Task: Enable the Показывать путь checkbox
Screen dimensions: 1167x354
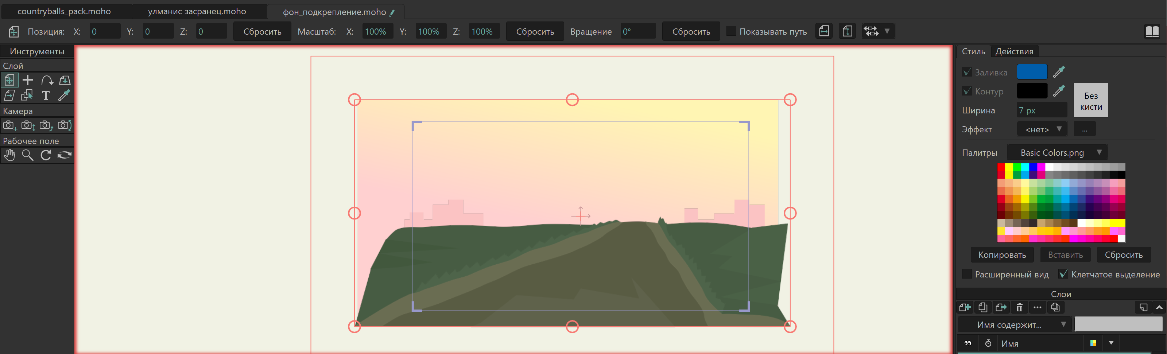Action: click(732, 31)
